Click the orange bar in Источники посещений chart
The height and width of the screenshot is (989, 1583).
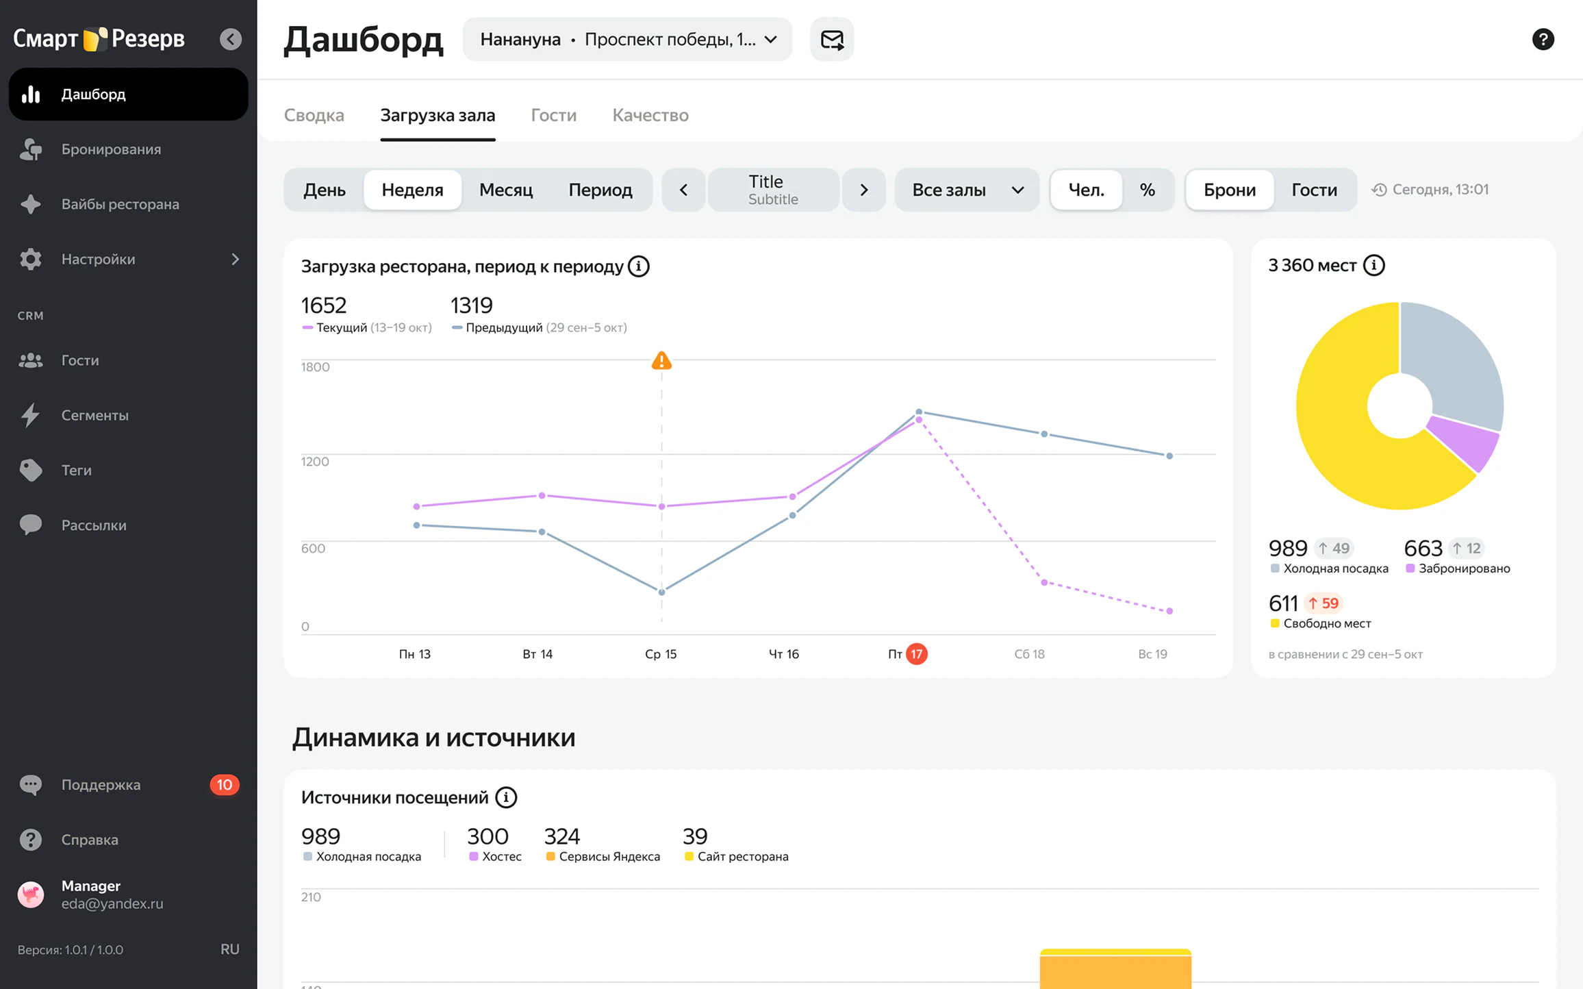(x=1115, y=971)
